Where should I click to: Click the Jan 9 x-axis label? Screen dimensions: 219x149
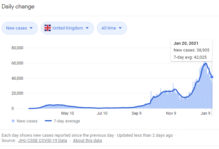[x=206, y=113]
